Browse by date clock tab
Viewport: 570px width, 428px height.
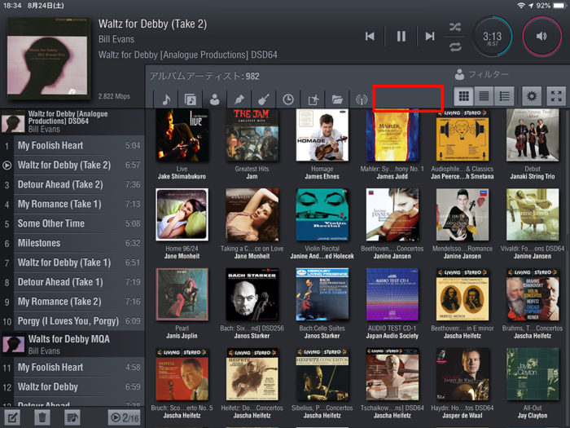(288, 99)
